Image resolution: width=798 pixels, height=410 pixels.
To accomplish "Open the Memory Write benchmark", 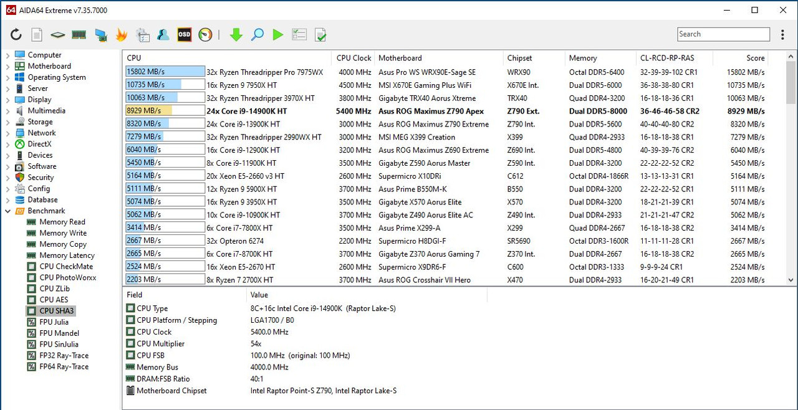I will 63,233.
